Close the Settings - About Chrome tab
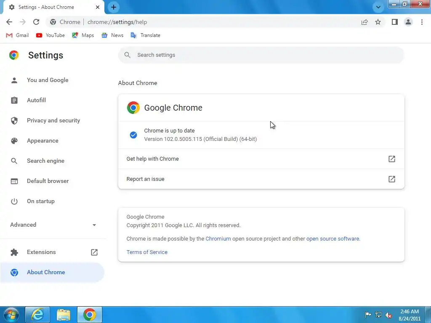This screenshot has width=431, height=323. click(98, 7)
